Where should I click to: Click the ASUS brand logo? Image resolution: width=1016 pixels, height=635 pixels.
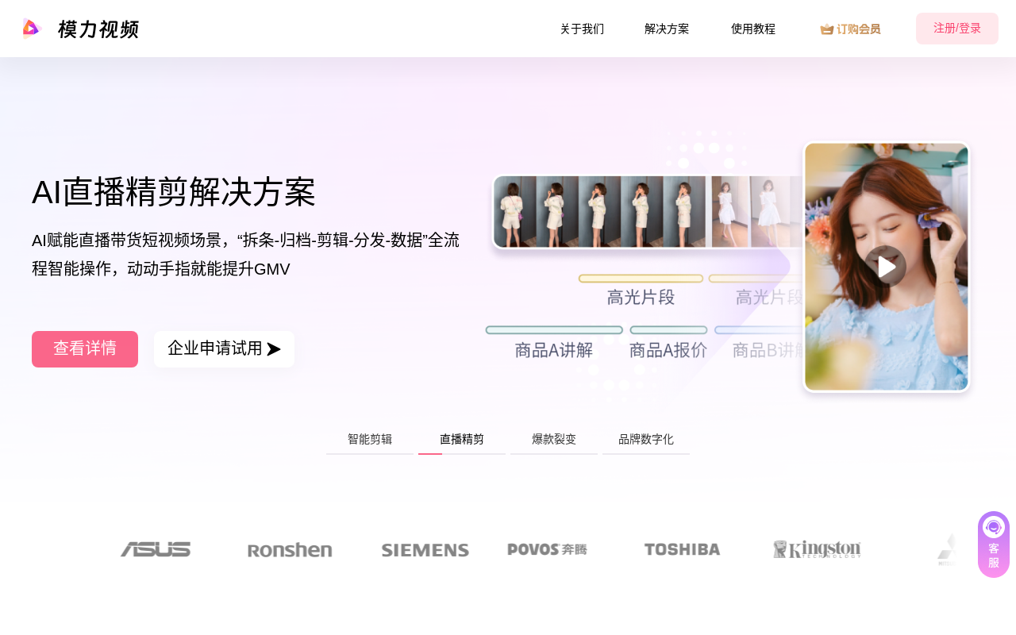pos(156,549)
